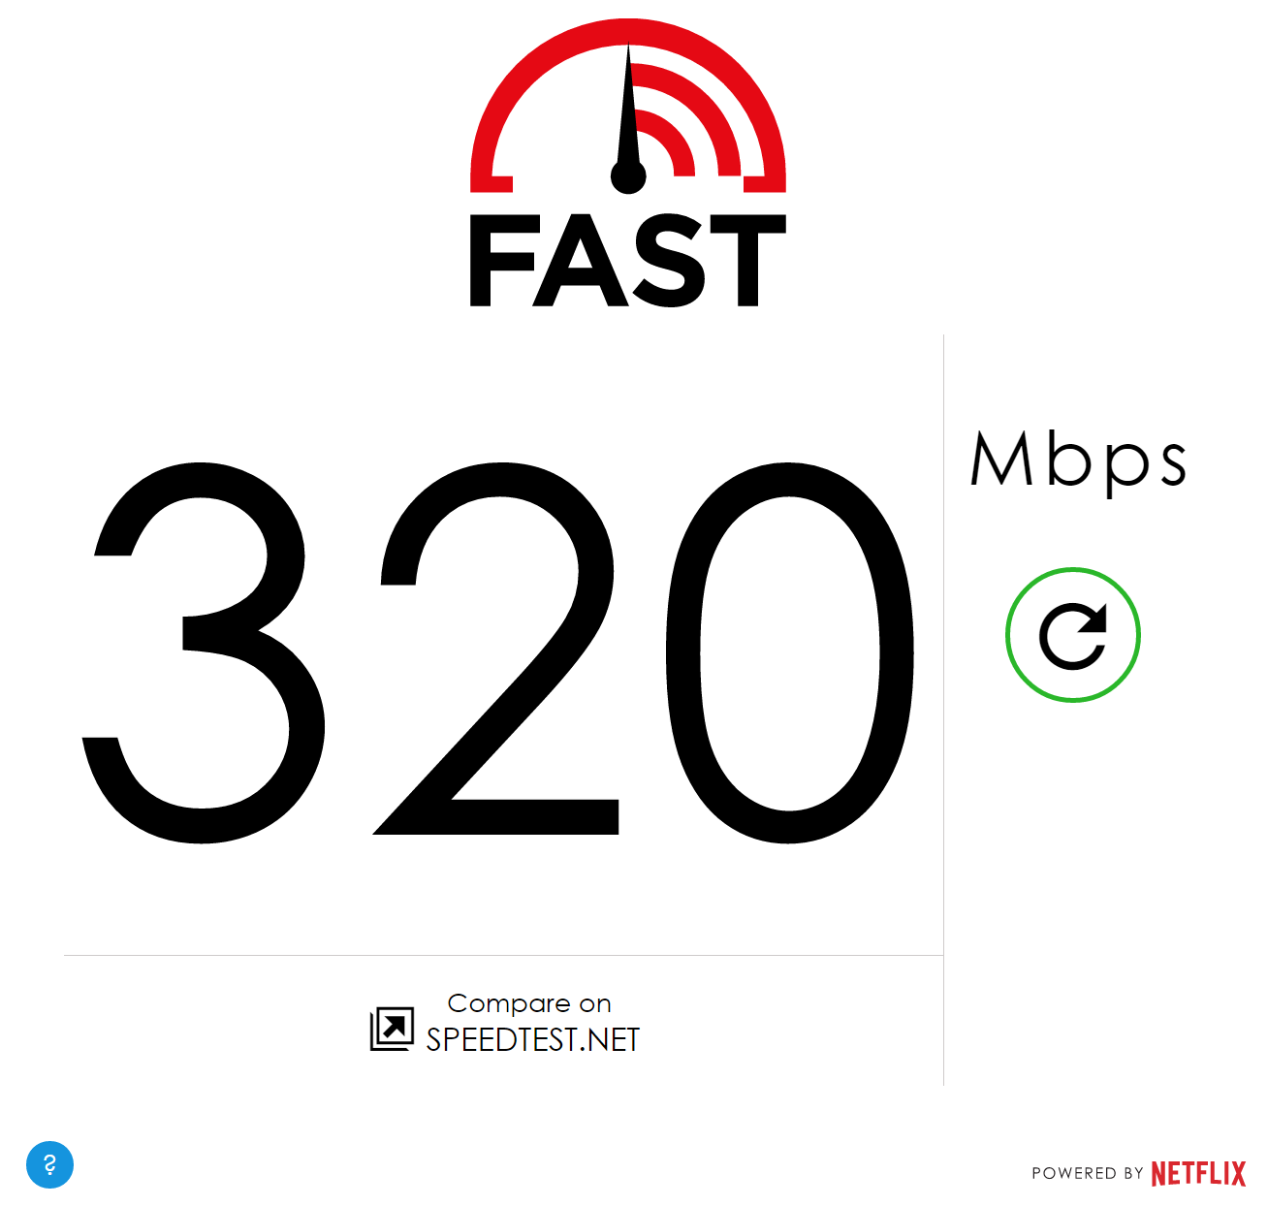Click the external link icon beside Compare on

[x=392, y=1029]
